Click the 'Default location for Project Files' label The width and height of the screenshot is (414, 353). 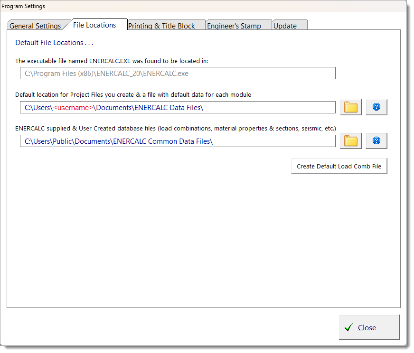[x=133, y=95]
